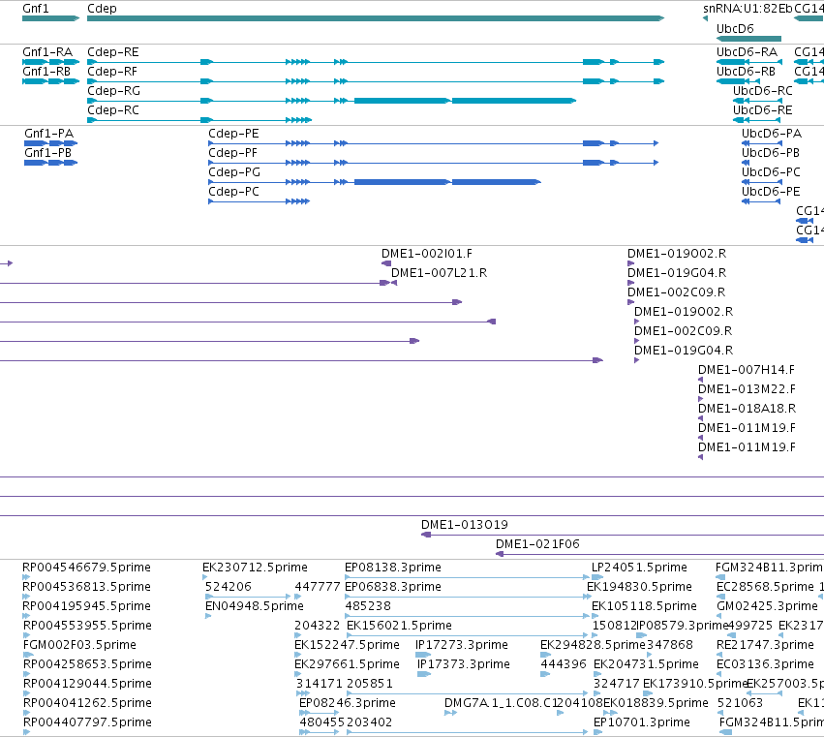Select the EK204731.5prime EST label
Viewport: 824px width, 737px height.
(x=647, y=665)
